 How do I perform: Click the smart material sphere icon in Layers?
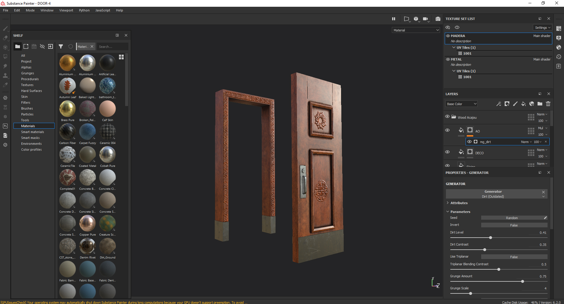pyautogui.click(x=532, y=104)
